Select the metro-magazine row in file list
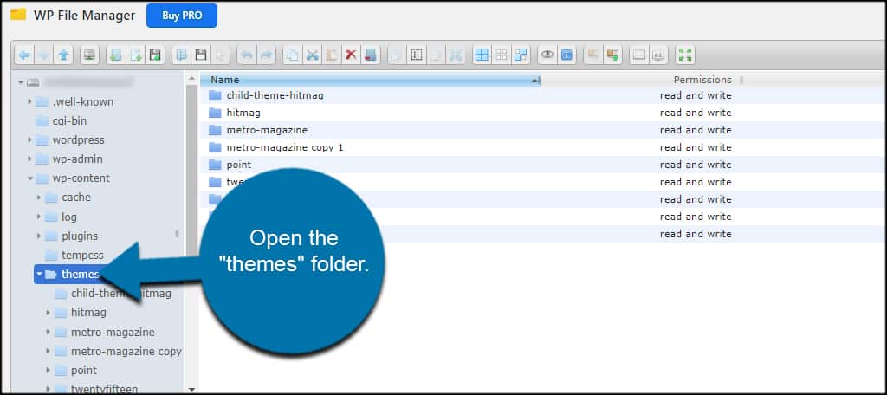This screenshot has height=395, width=887. tap(543, 130)
